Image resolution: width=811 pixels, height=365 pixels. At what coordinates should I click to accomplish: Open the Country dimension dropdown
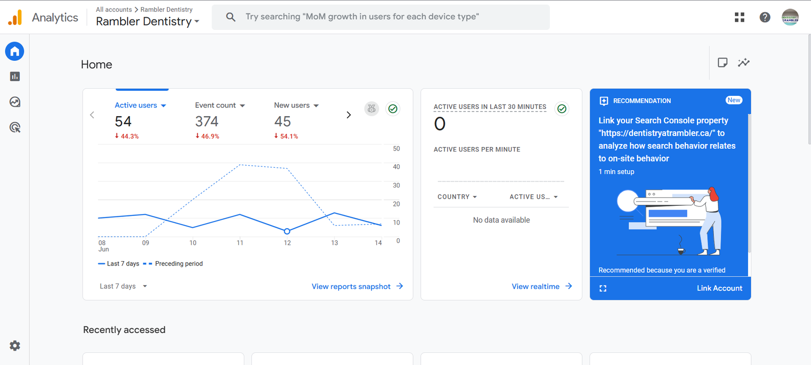tap(457, 197)
